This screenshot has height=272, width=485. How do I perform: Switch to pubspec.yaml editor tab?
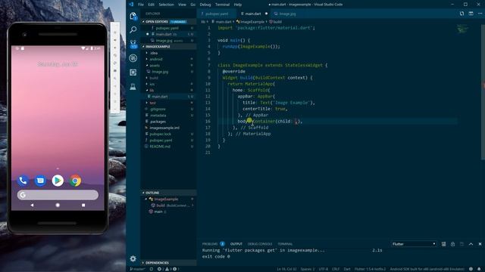(x=217, y=14)
